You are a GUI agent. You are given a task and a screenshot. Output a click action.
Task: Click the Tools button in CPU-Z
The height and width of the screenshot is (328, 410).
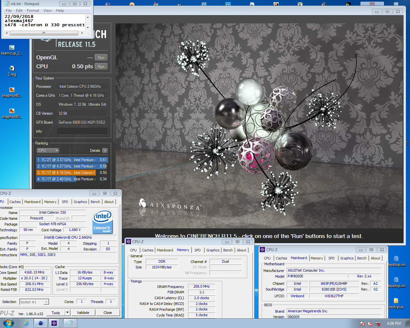[x=56, y=313]
